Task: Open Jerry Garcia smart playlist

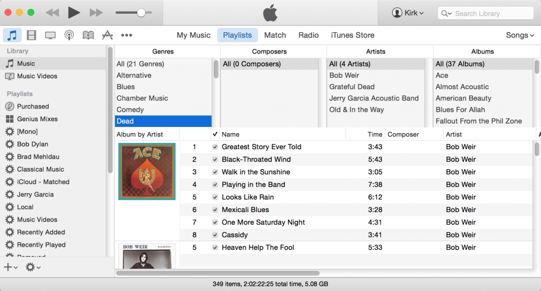Action: tap(53, 194)
